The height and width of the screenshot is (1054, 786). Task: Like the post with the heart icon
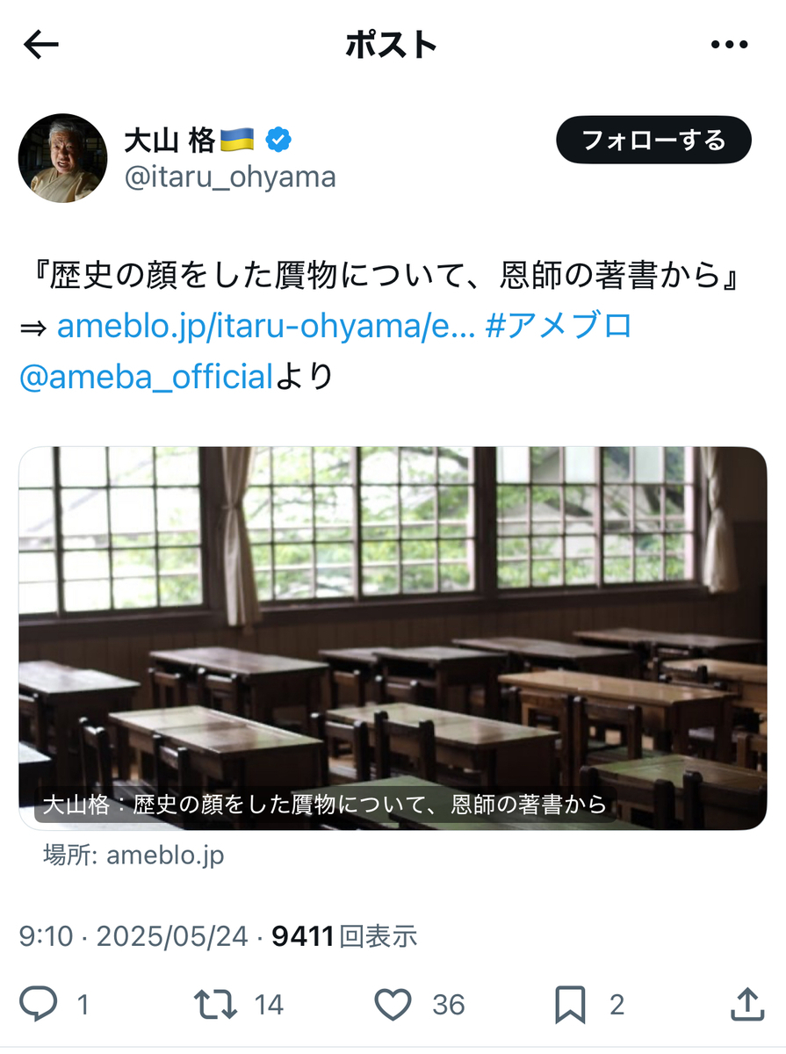point(393,1004)
